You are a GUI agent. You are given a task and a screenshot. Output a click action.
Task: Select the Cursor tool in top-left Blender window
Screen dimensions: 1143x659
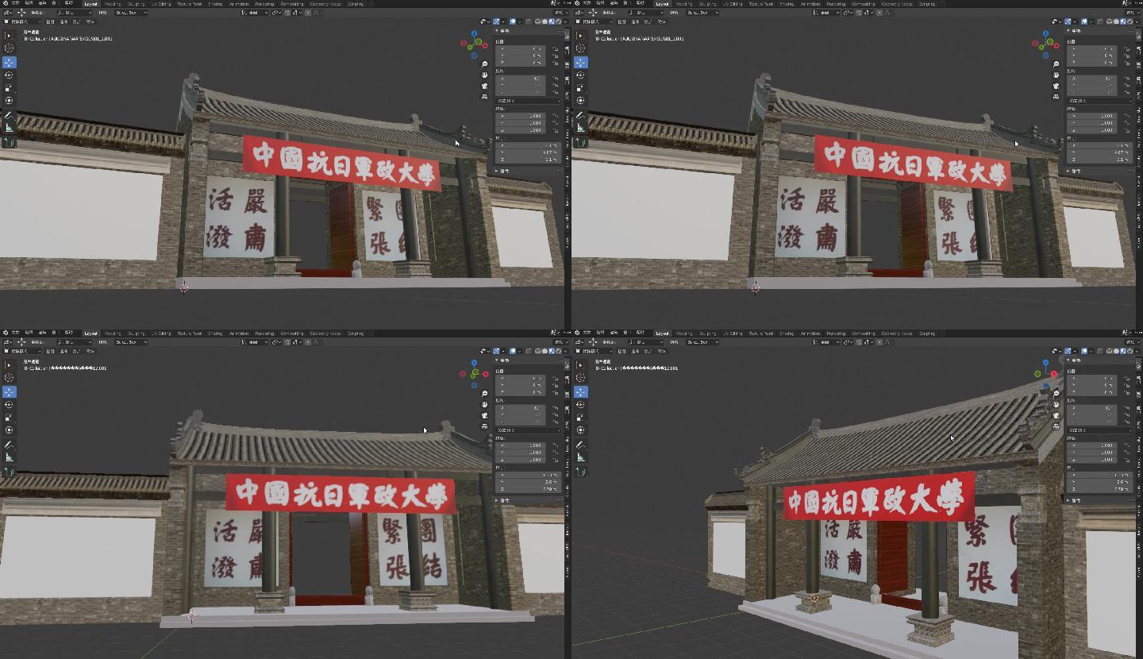point(9,48)
